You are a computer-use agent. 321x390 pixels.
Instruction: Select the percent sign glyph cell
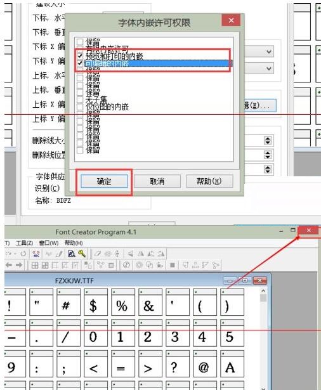coord(123,302)
